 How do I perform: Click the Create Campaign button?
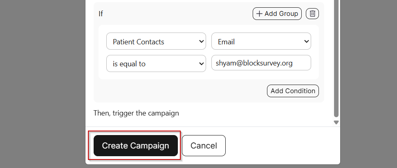point(136,146)
